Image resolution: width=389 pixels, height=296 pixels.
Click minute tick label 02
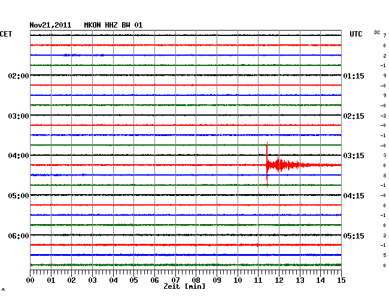[71, 280]
